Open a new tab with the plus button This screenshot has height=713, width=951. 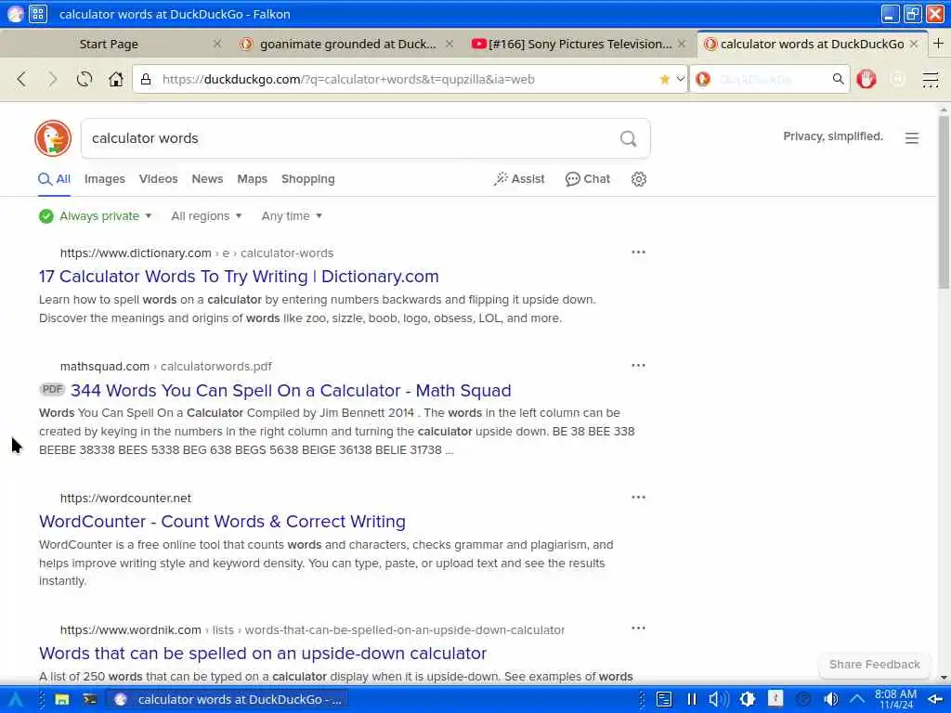coord(938,44)
